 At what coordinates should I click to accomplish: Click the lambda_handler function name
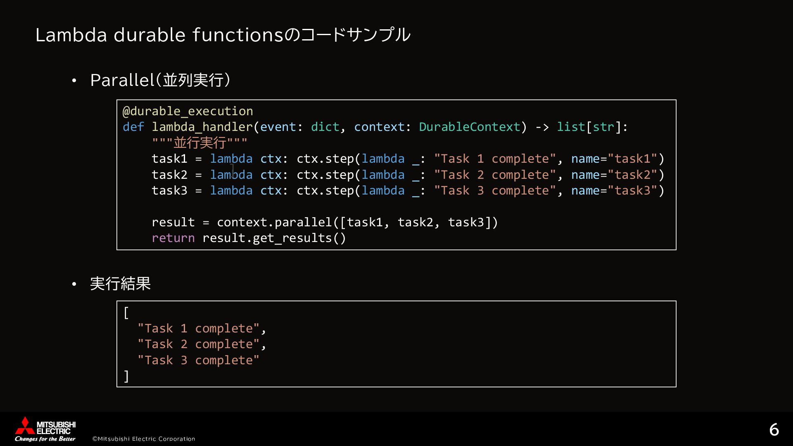[202, 127]
